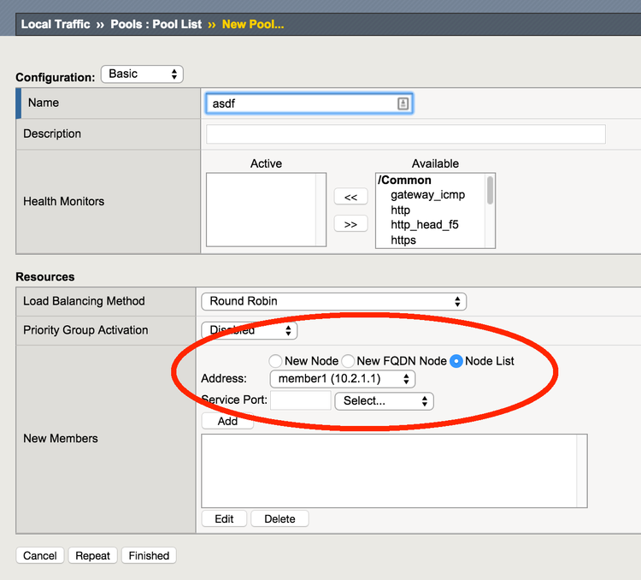
Task: Go to Local Traffic in breadcrumb
Action: tap(56, 24)
